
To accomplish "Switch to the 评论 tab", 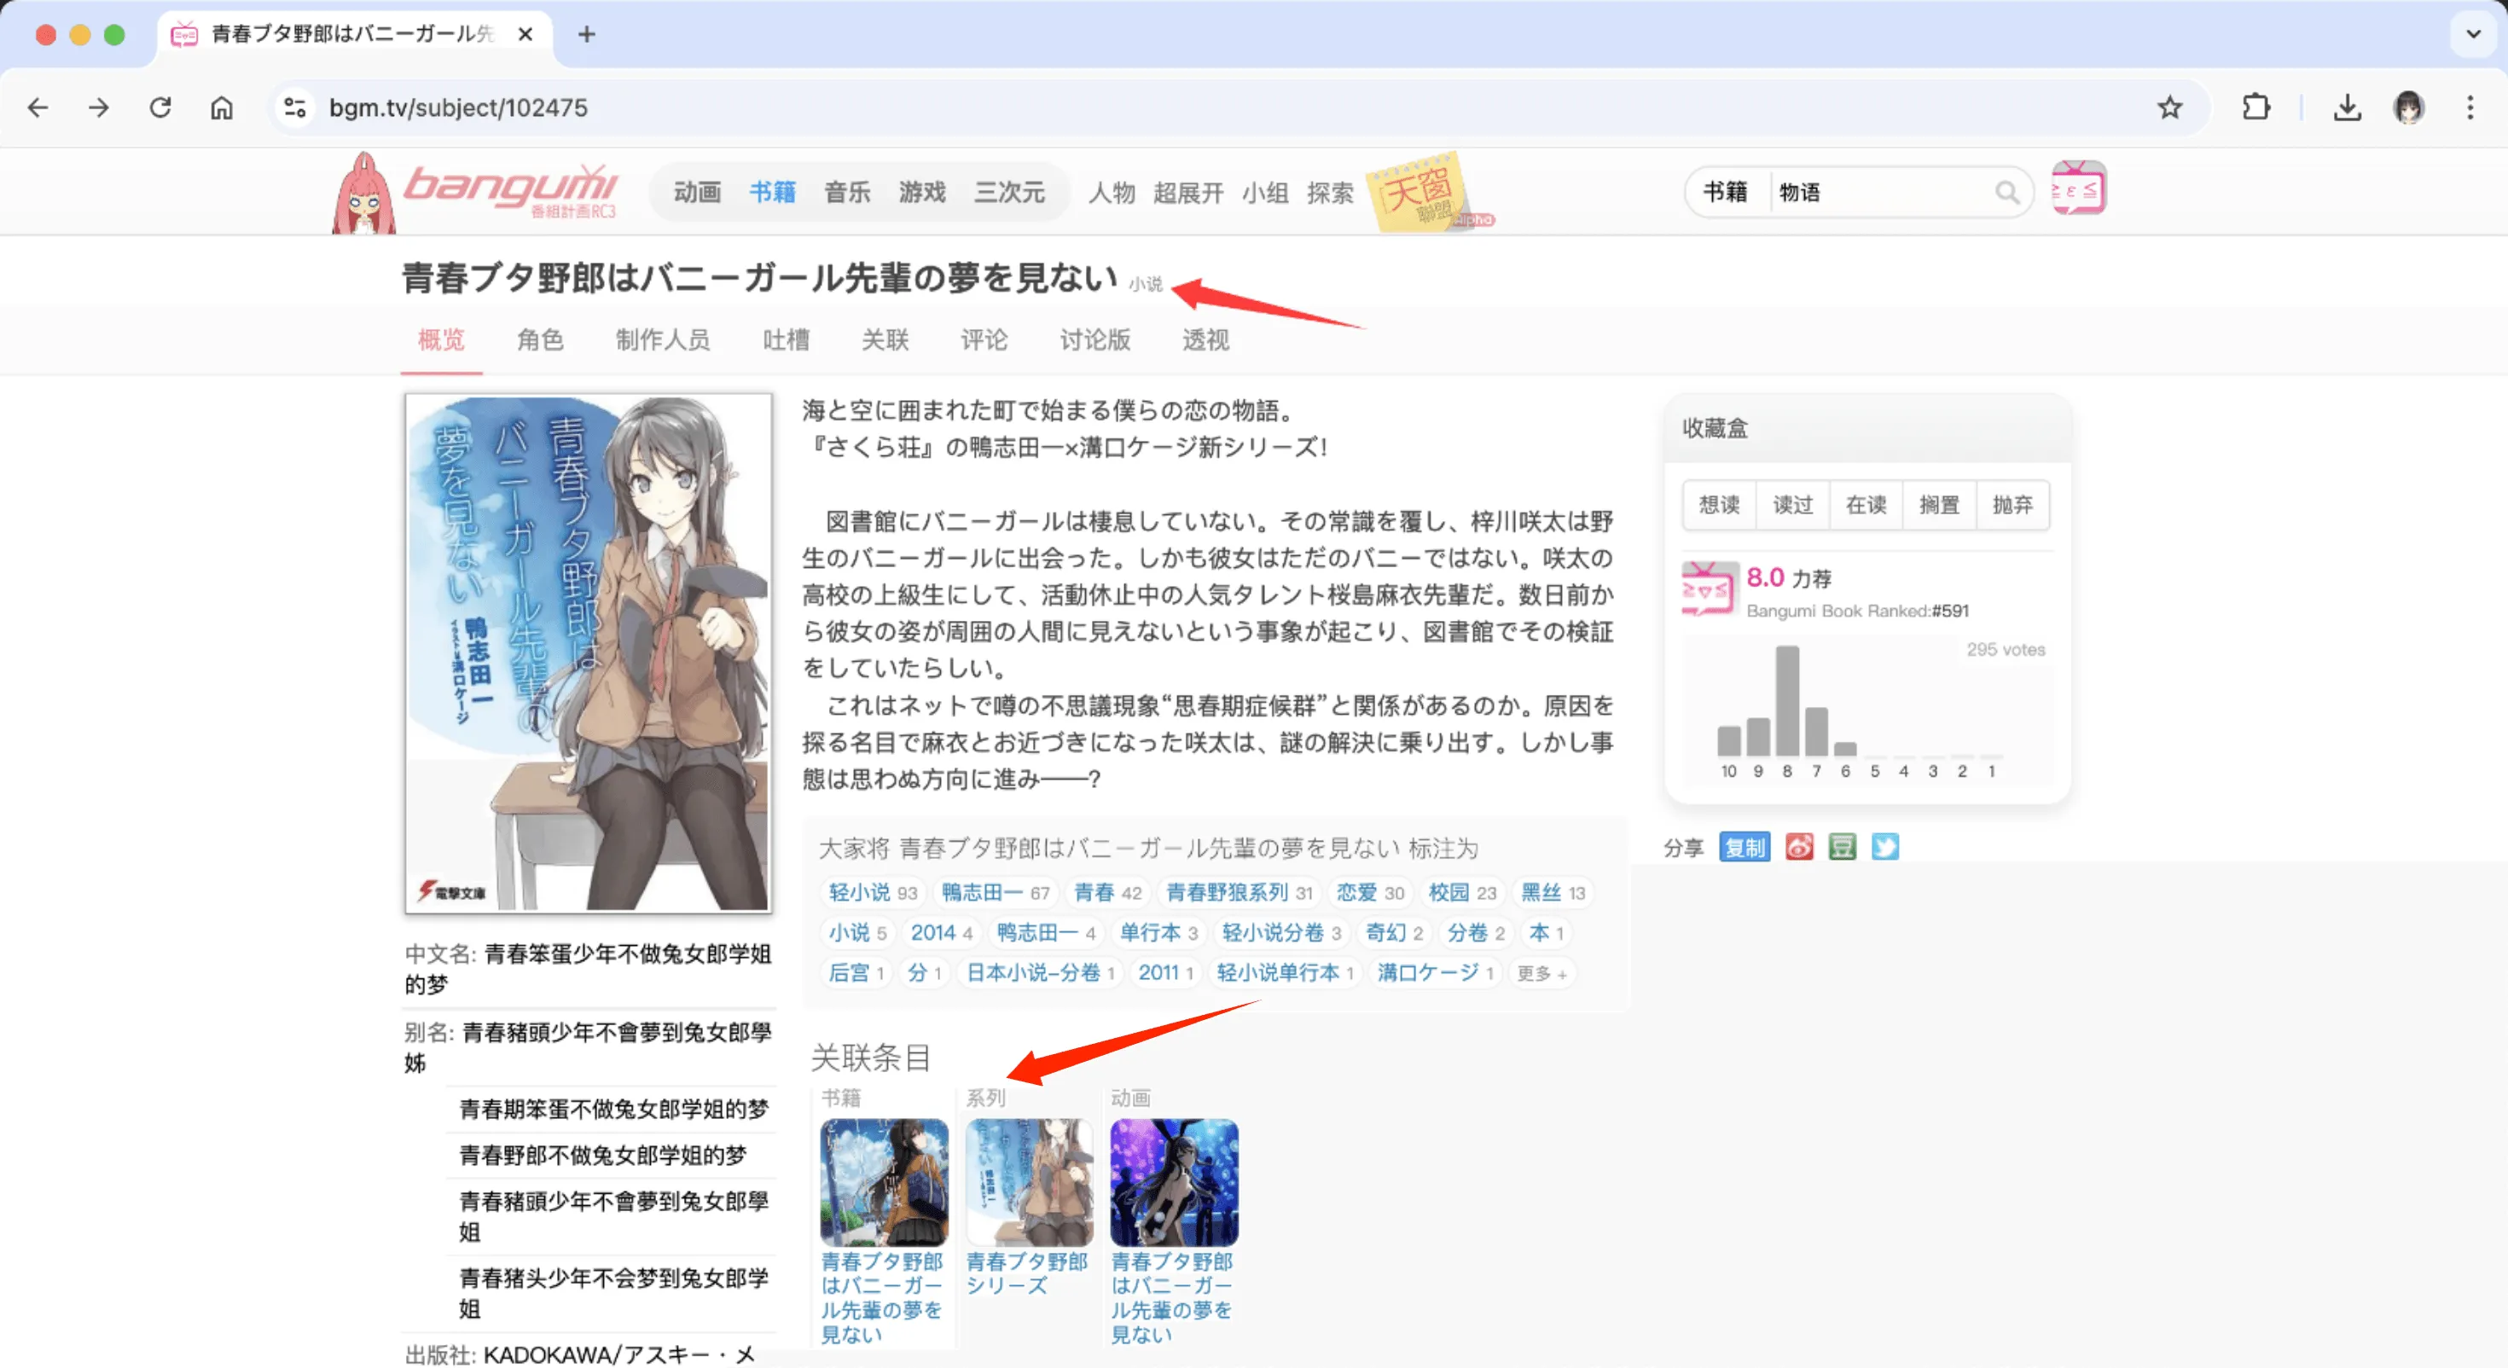I will (x=984, y=339).
